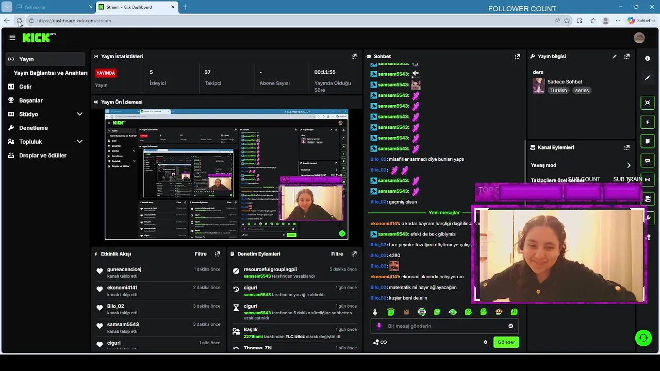Click the series tag
This screenshot has height=371, width=660.
coord(582,91)
